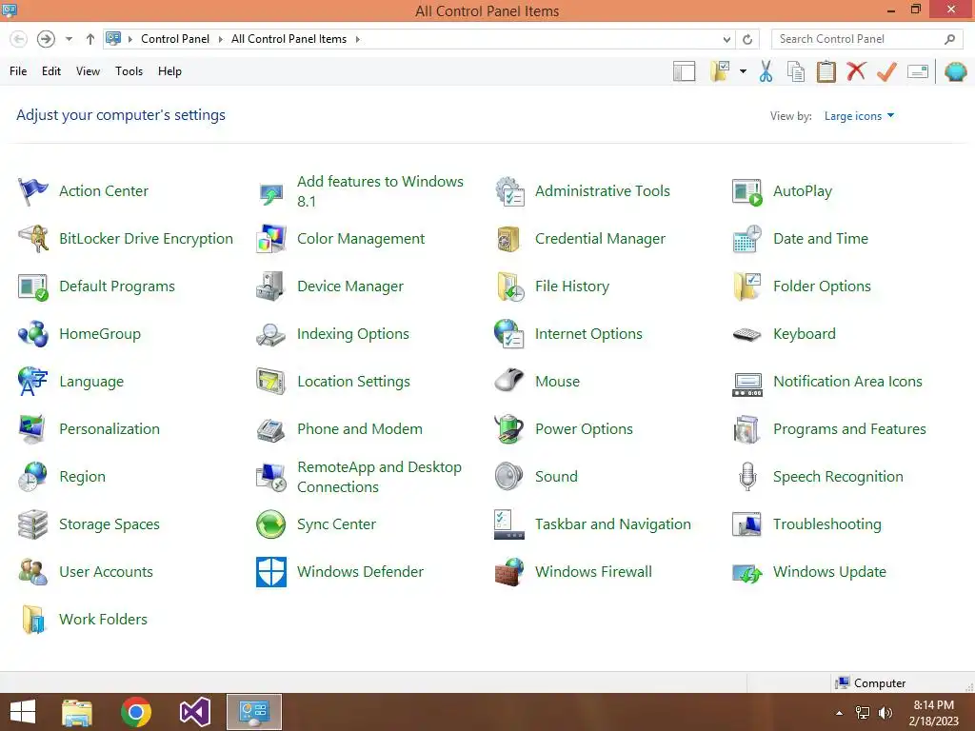Open the Help menu
The width and height of the screenshot is (975, 731).
tap(169, 71)
